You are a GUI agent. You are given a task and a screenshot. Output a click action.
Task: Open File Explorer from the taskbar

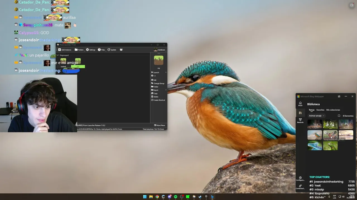tap(151, 197)
